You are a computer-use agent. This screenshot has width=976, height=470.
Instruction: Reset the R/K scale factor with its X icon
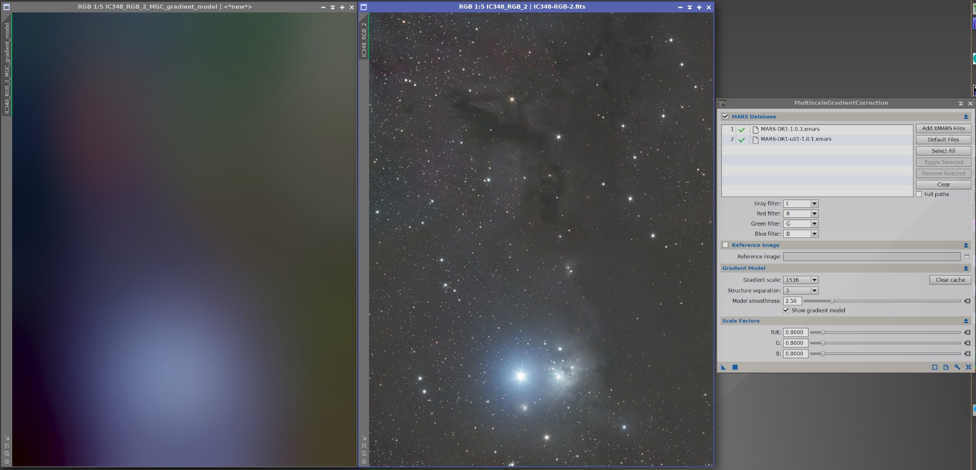click(967, 333)
